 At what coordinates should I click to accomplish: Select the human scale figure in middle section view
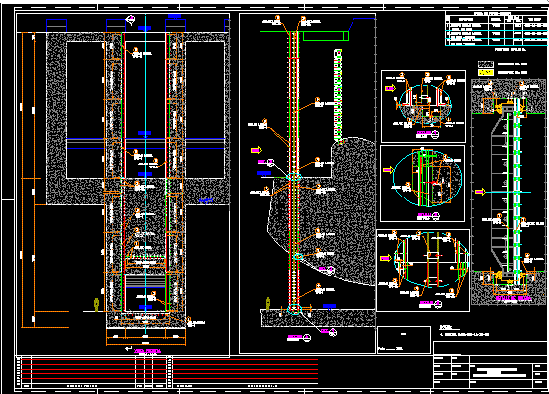click(268, 304)
